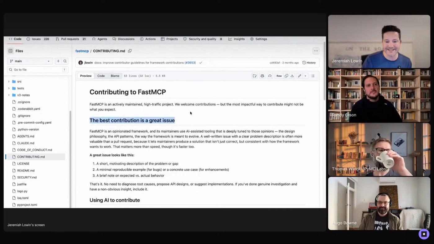Open the main branch selector dropdown

point(30,61)
